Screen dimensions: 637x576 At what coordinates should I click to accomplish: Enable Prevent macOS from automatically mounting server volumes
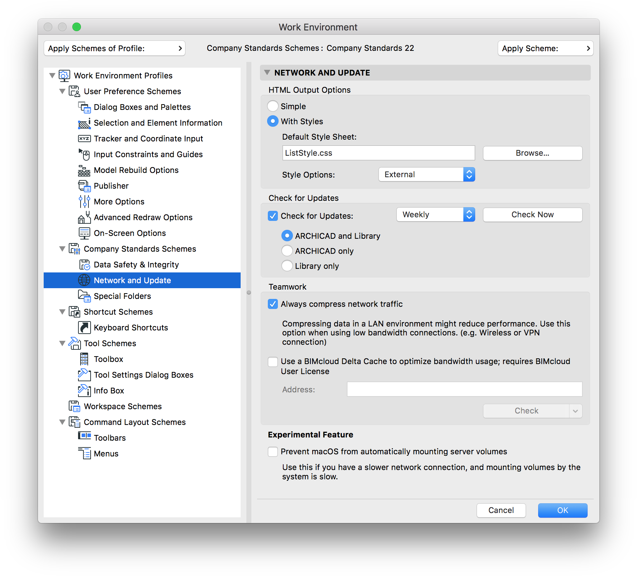coord(272,452)
